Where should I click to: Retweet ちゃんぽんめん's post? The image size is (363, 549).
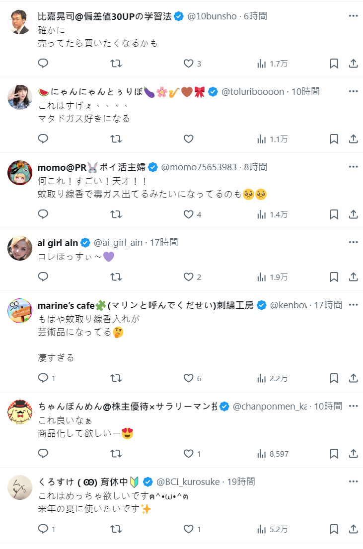point(116,454)
